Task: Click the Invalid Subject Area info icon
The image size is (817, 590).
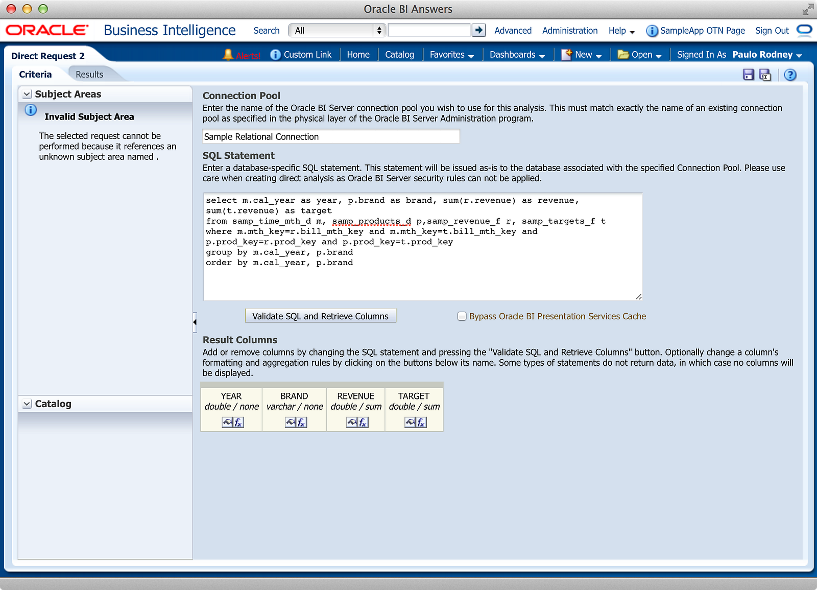Action: pyautogui.click(x=31, y=110)
